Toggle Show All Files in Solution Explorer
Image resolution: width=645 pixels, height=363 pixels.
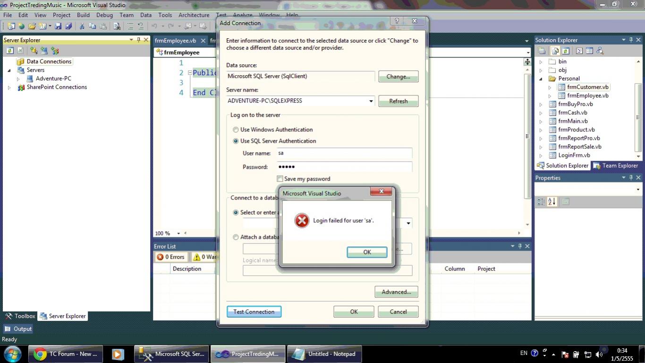[555, 51]
